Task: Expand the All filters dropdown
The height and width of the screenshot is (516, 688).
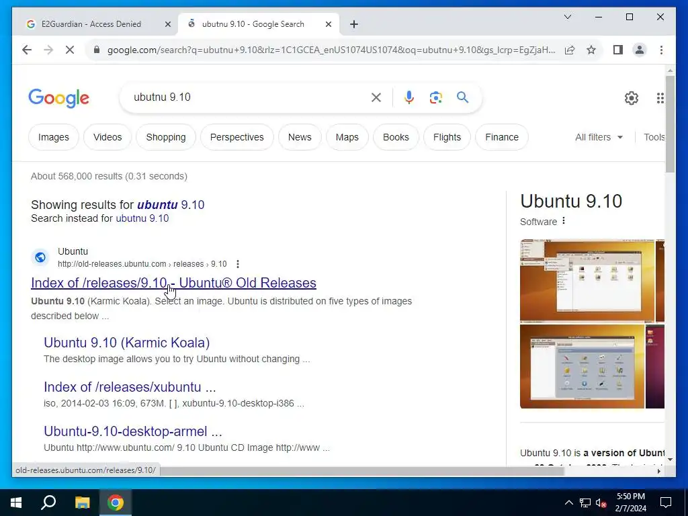Action: point(599,137)
